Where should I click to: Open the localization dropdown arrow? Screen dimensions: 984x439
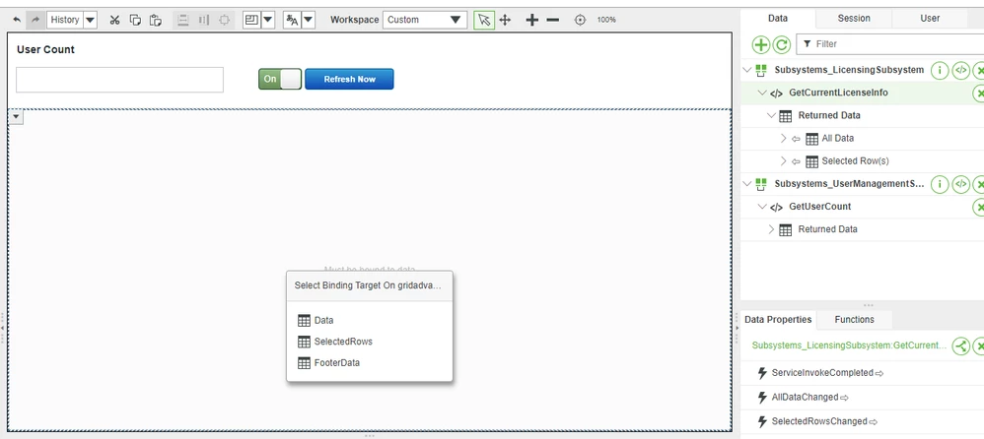309,20
